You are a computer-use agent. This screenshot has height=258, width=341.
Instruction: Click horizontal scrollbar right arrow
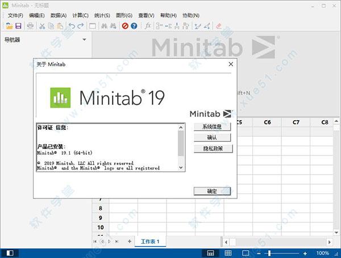(x=330, y=242)
